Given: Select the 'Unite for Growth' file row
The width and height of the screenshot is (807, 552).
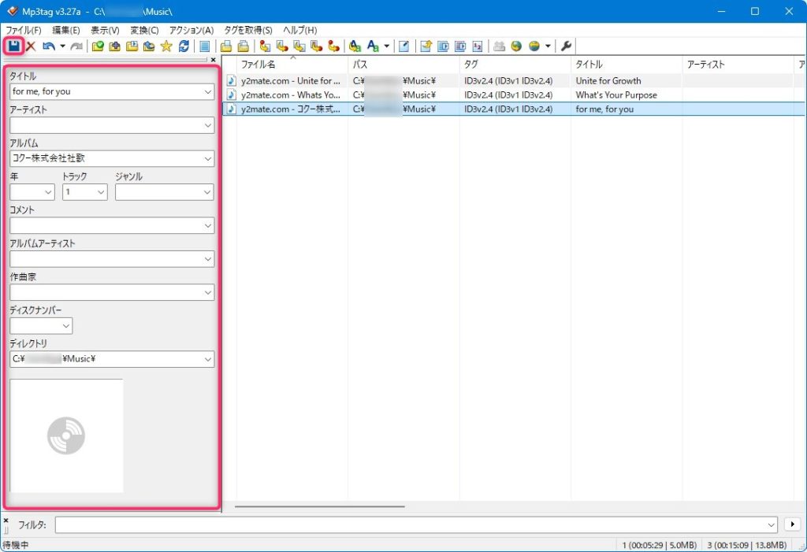Looking at the screenshot, I should pyautogui.click(x=292, y=80).
